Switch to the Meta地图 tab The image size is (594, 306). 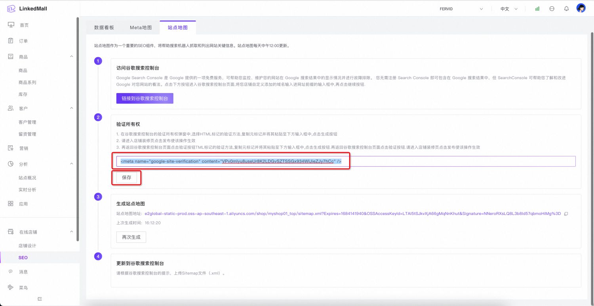click(x=141, y=27)
